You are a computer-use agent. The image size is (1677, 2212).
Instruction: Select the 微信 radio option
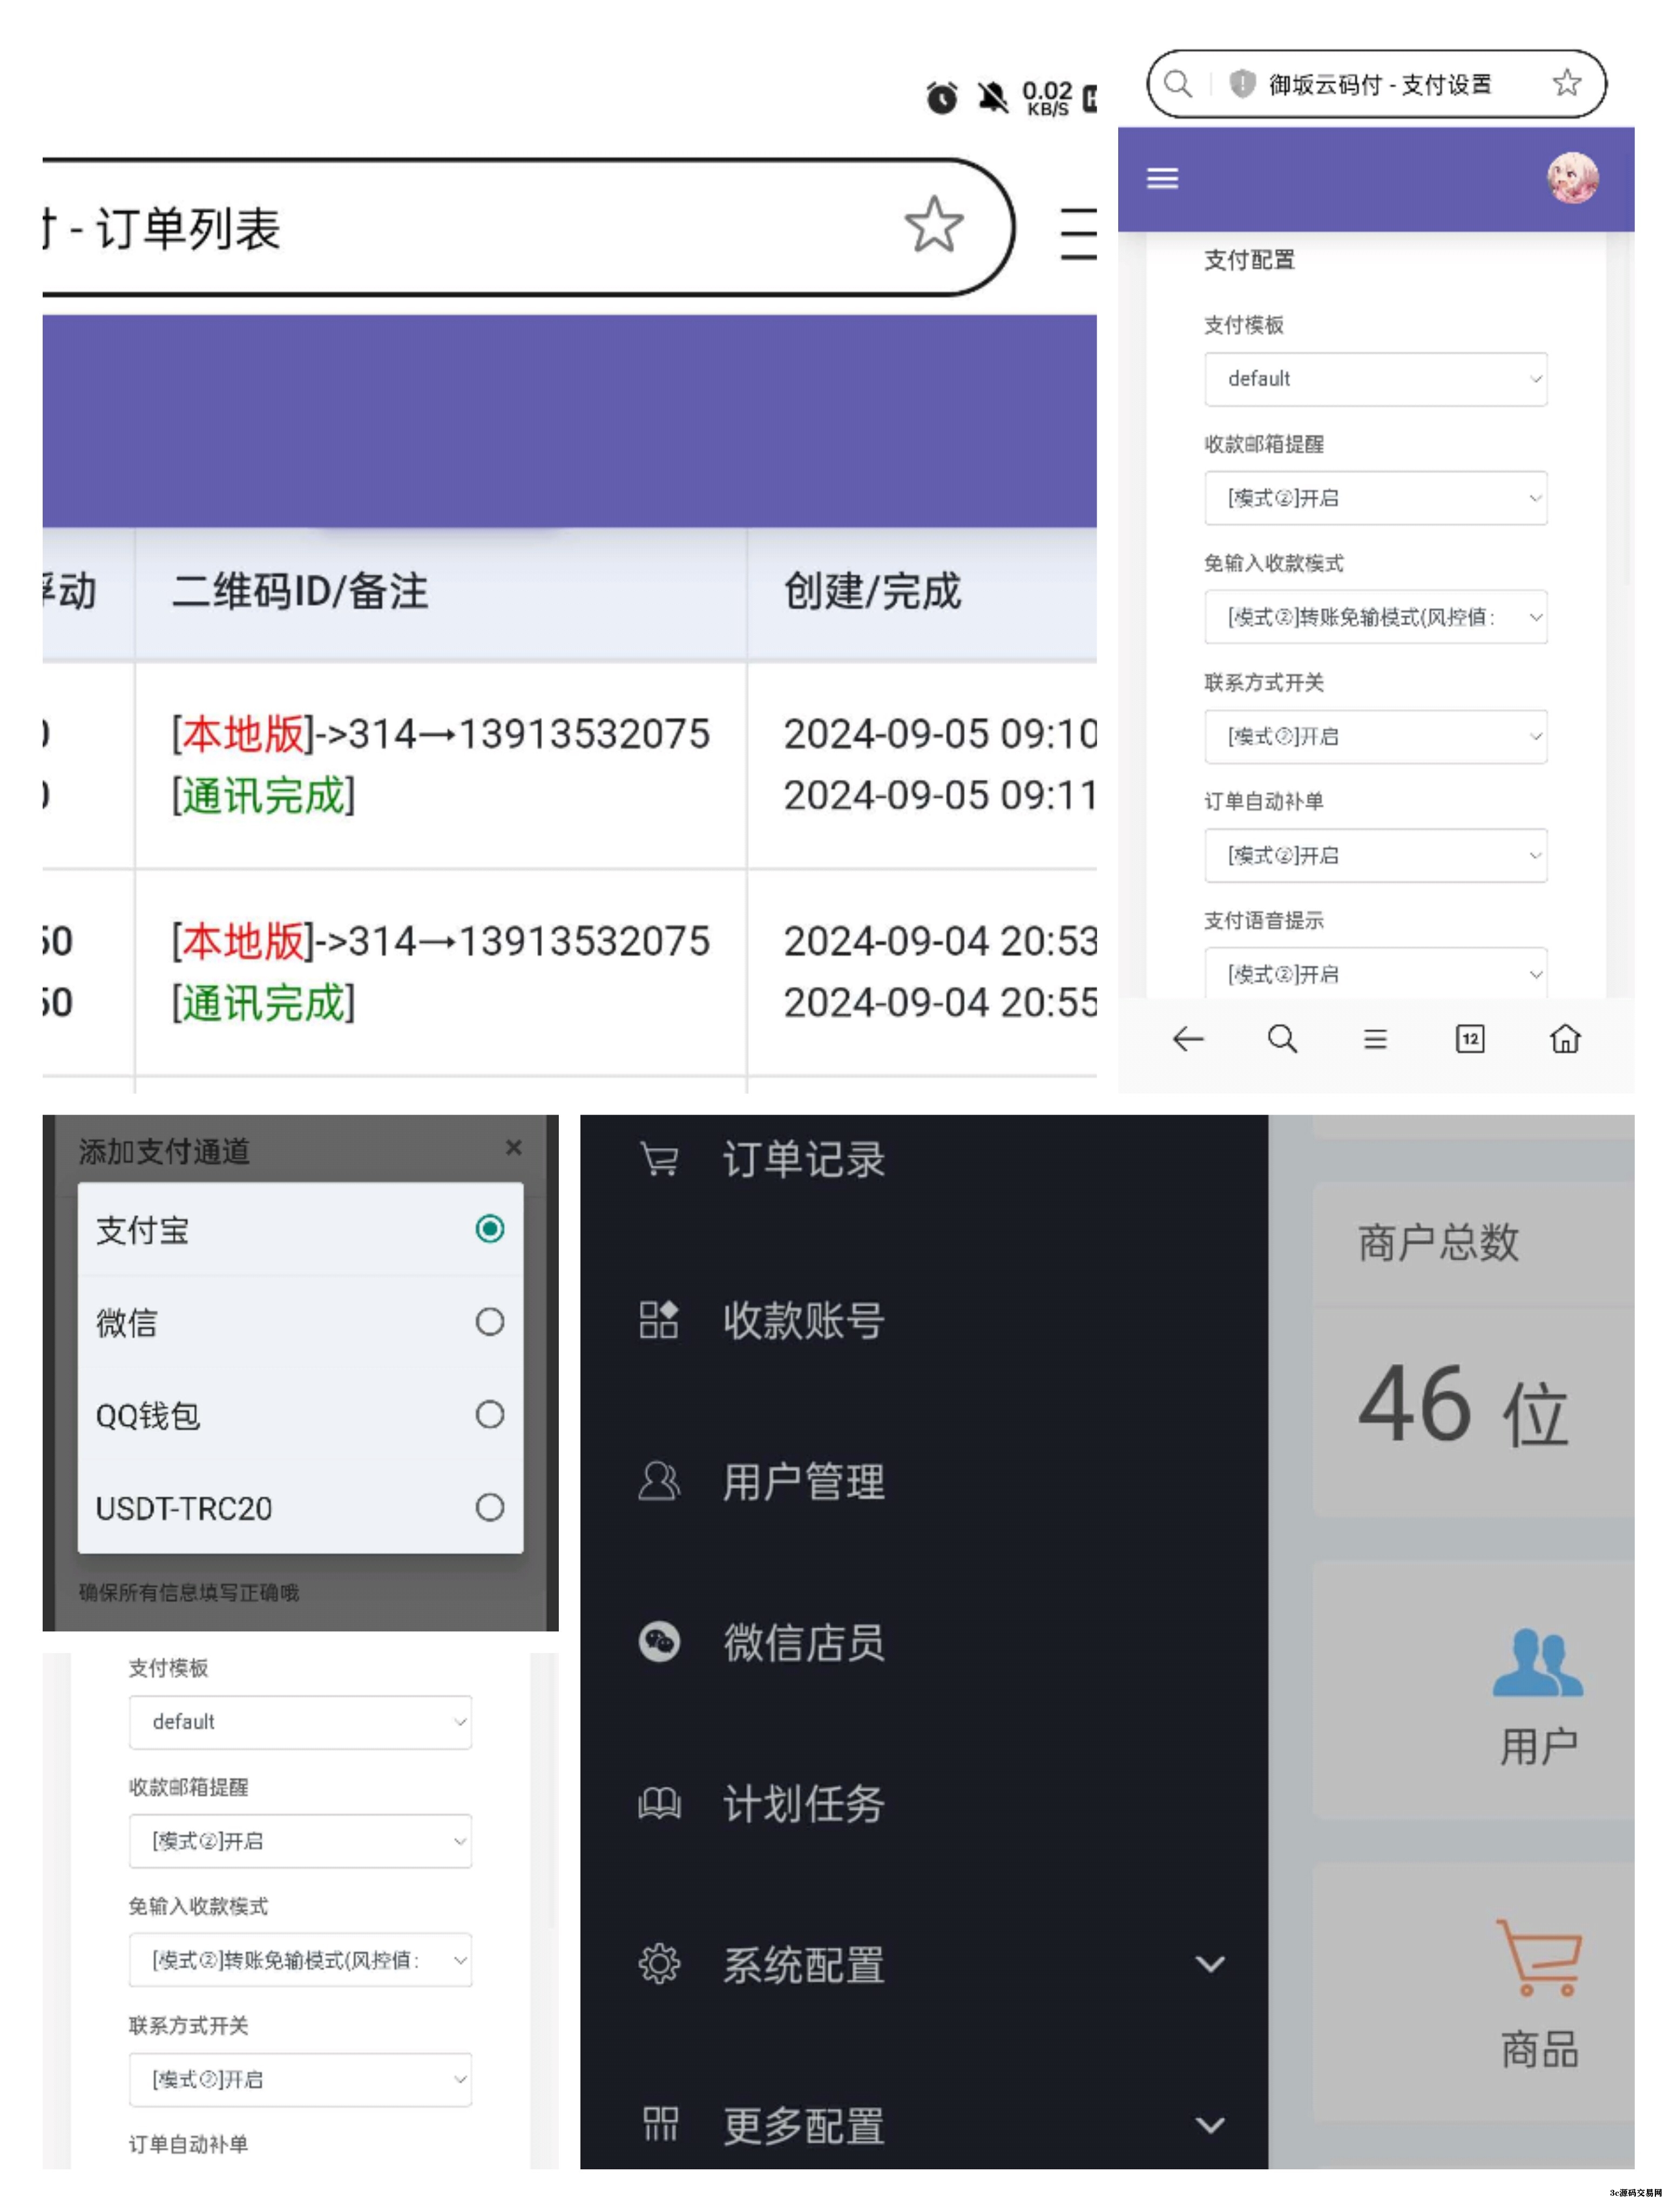tap(490, 1321)
